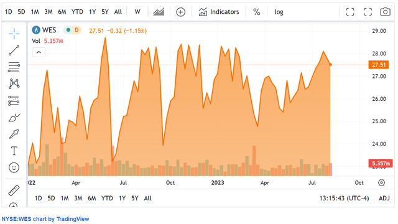Open the emoji icons tool
Image resolution: width=398 pixels, height=224 pixels.
(x=14, y=167)
